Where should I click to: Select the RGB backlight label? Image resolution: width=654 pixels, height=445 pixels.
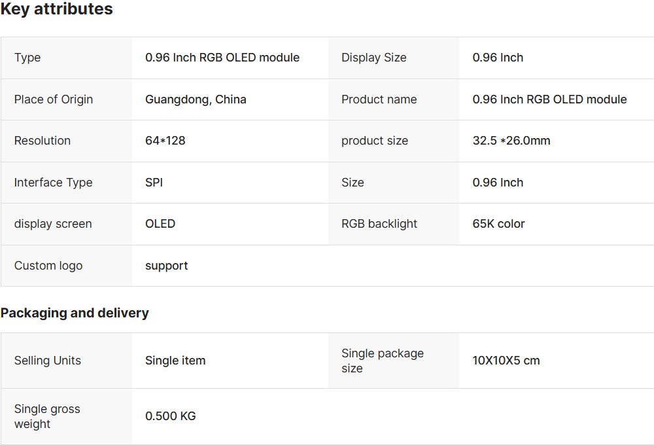click(x=379, y=224)
